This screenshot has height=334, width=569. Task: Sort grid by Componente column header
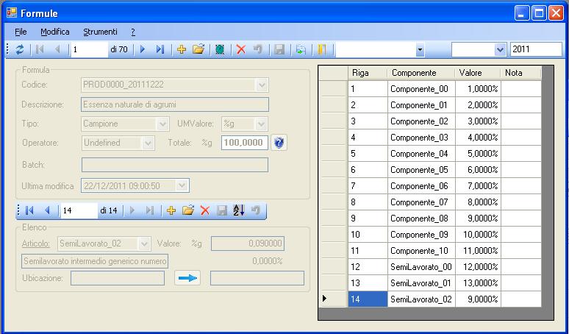pos(421,73)
